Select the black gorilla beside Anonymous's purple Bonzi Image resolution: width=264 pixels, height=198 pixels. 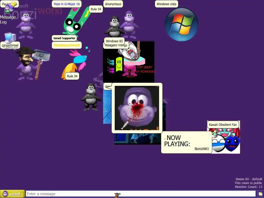[x=114, y=27]
